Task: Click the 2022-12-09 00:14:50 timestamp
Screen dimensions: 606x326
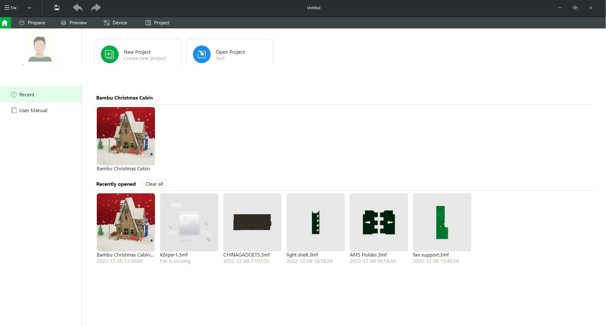Action: tap(373, 261)
